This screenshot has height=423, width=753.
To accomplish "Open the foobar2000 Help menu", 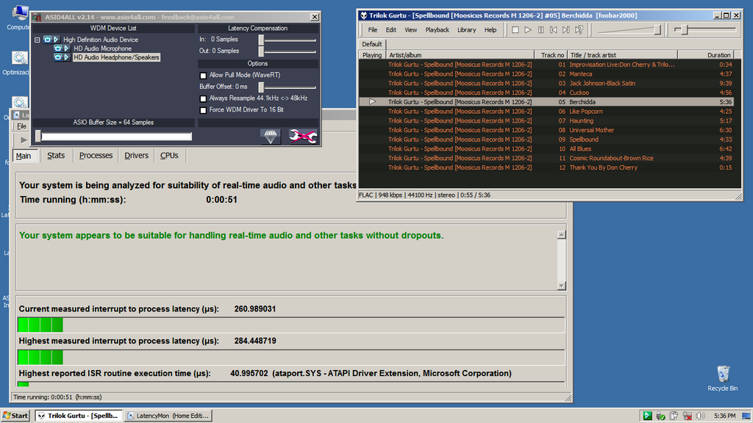I will click(490, 29).
